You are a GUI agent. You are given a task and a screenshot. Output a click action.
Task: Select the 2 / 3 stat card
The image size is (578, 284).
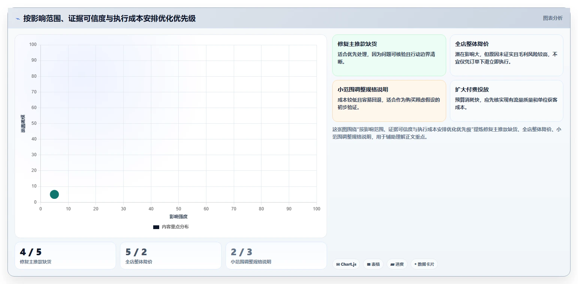click(276, 256)
